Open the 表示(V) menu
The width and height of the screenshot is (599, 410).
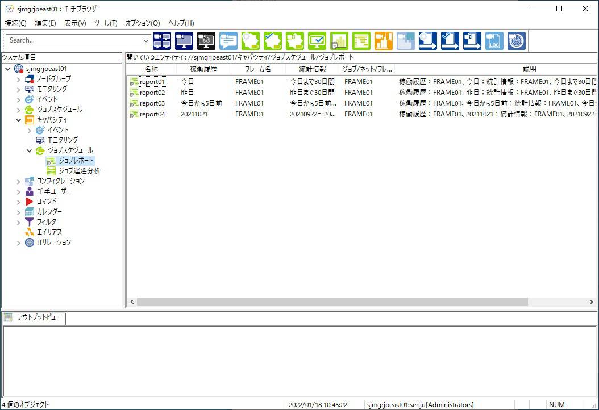[x=75, y=23]
